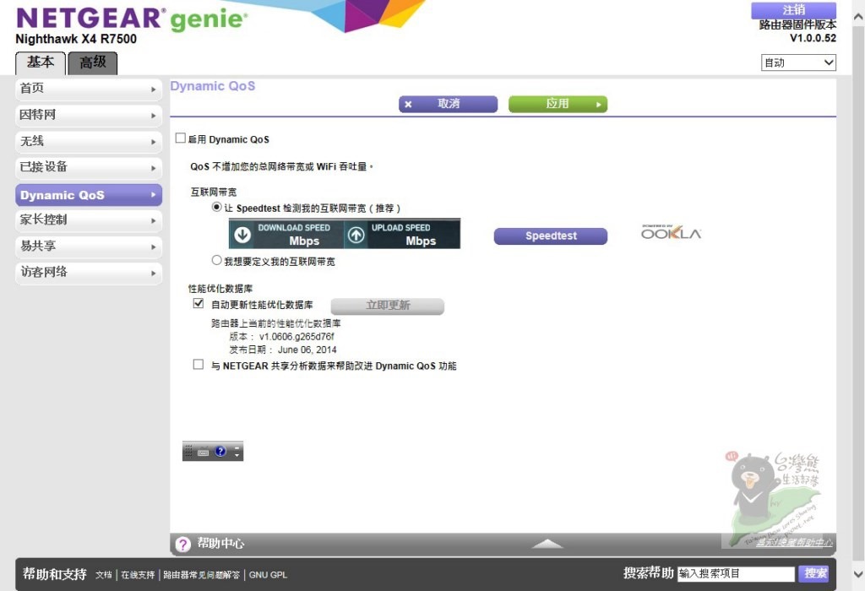Uncheck 自动更新性能优化数据库 checkbox
Image resolution: width=865 pixels, height=591 pixels.
(198, 303)
